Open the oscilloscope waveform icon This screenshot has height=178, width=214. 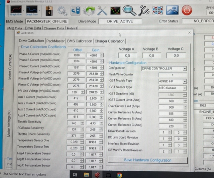[115, 10]
